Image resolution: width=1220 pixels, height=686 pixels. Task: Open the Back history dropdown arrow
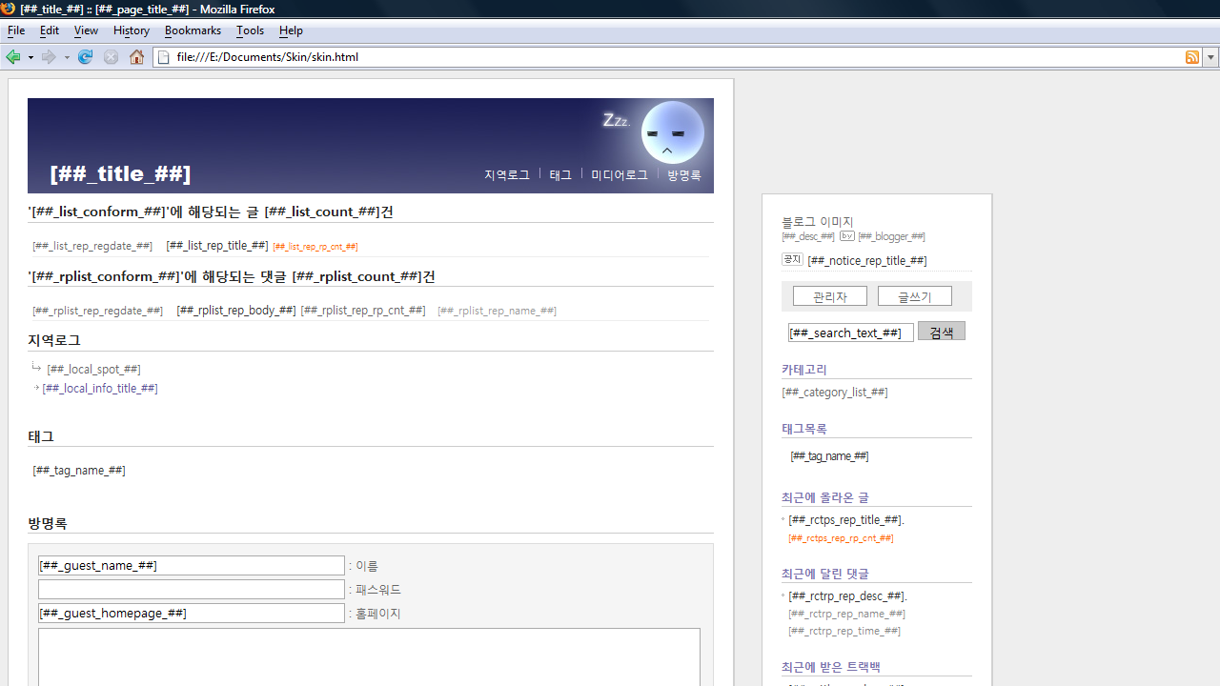coord(30,57)
